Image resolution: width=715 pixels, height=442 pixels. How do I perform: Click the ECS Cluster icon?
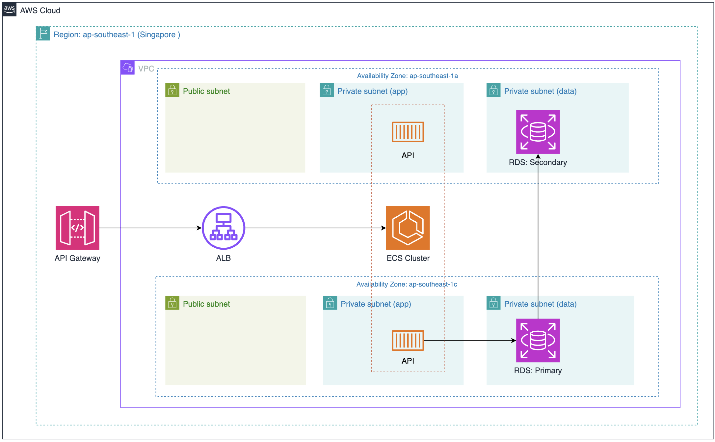408,228
